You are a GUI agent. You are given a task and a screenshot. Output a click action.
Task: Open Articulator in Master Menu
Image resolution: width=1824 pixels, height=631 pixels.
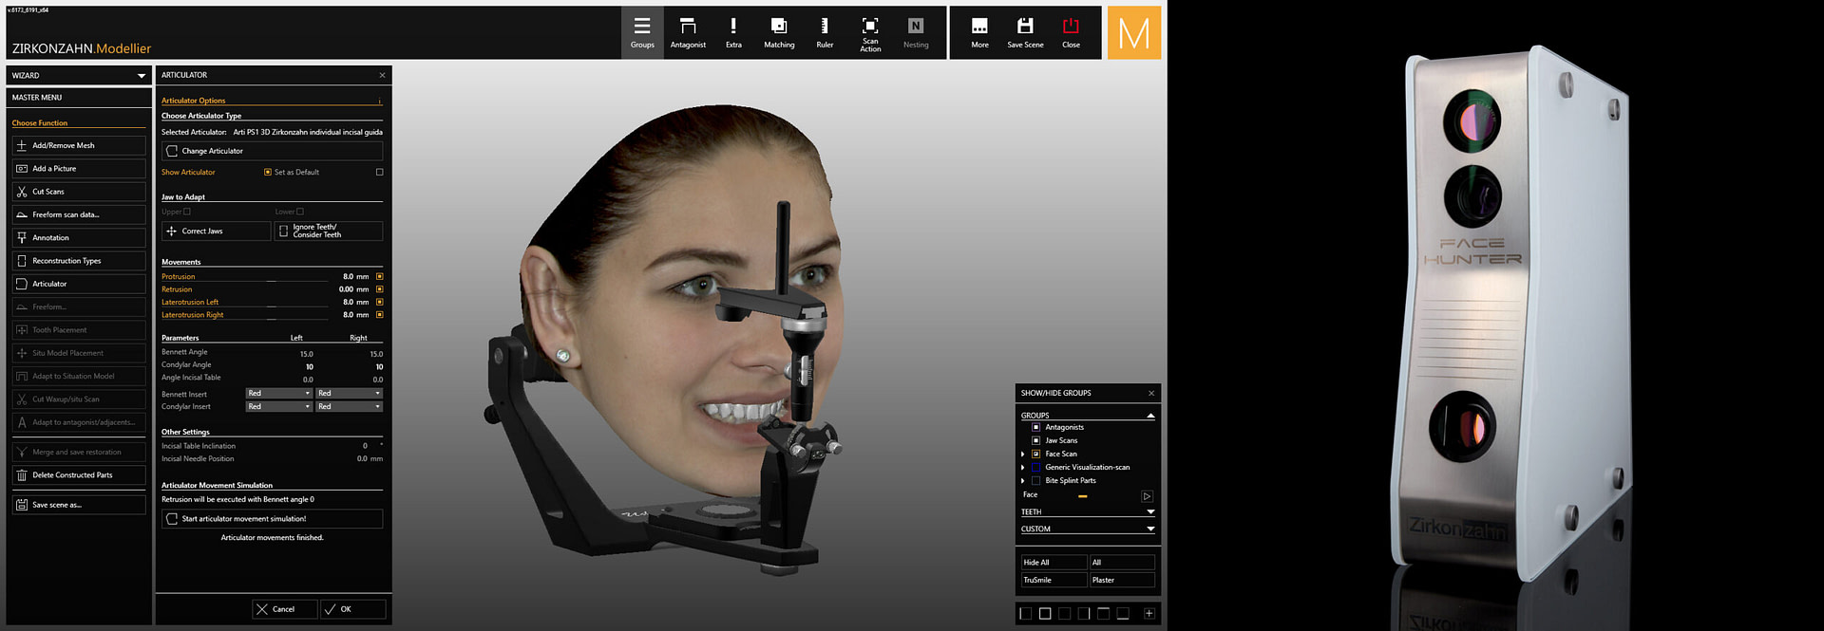pos(79,284)
